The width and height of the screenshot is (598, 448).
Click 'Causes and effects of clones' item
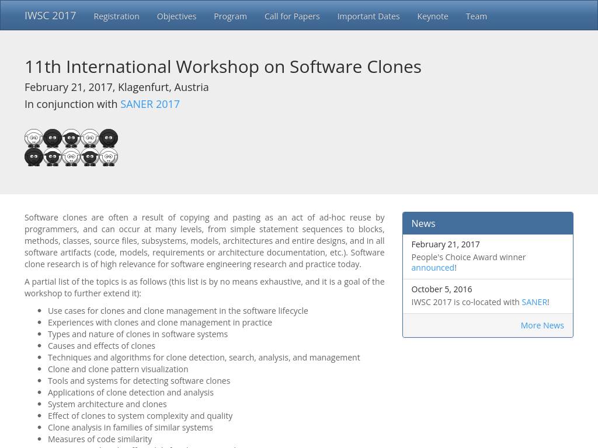102,346
